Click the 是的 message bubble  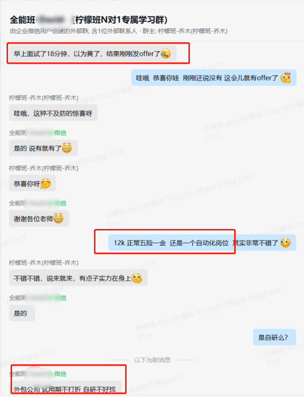[x=22, y=313]
